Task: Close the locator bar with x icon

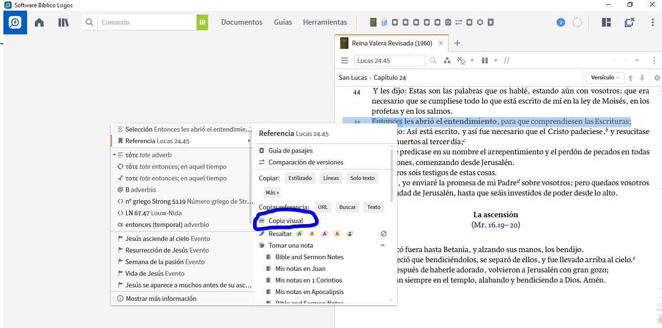Action: pos(657,78)
